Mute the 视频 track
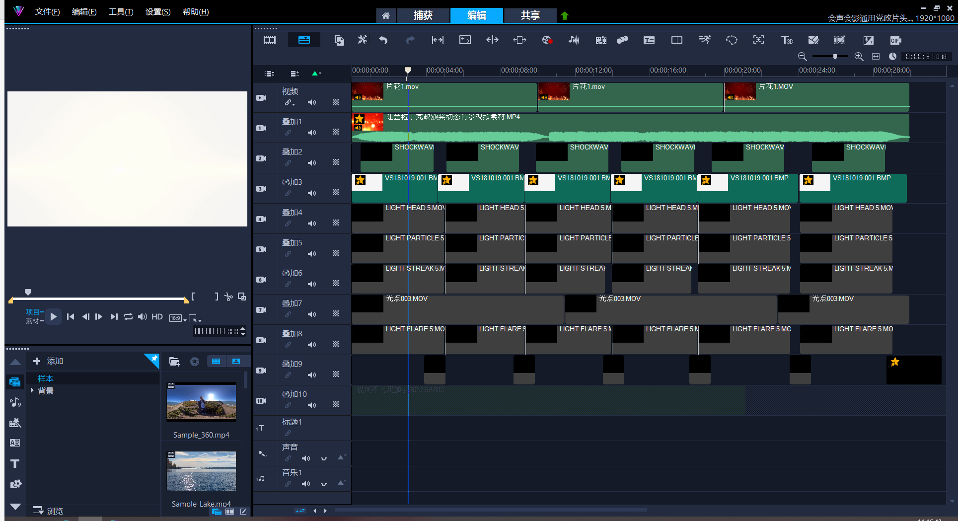 click(312, 102)
